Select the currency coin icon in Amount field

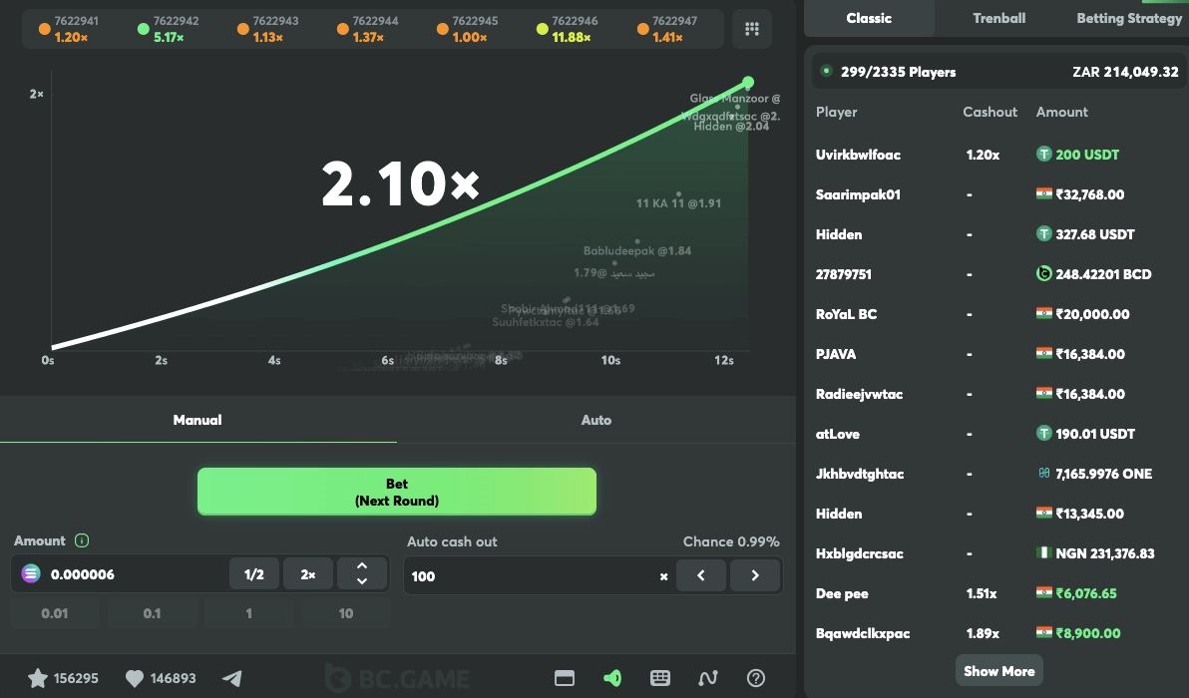(x=30, y=575)
